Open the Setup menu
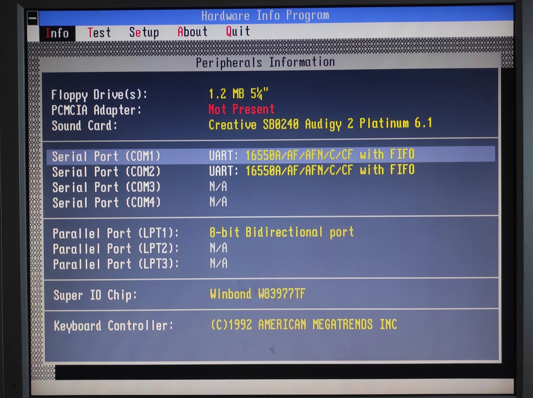Viewport: 533px width, 398px height. point(144,33)
